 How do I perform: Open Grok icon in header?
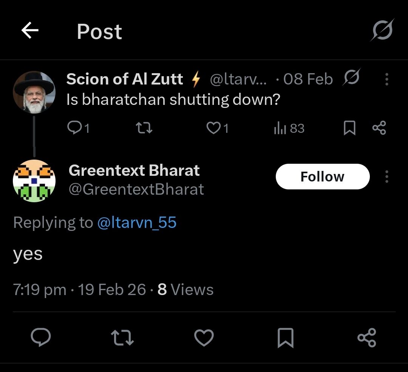[x=382, y=30]
